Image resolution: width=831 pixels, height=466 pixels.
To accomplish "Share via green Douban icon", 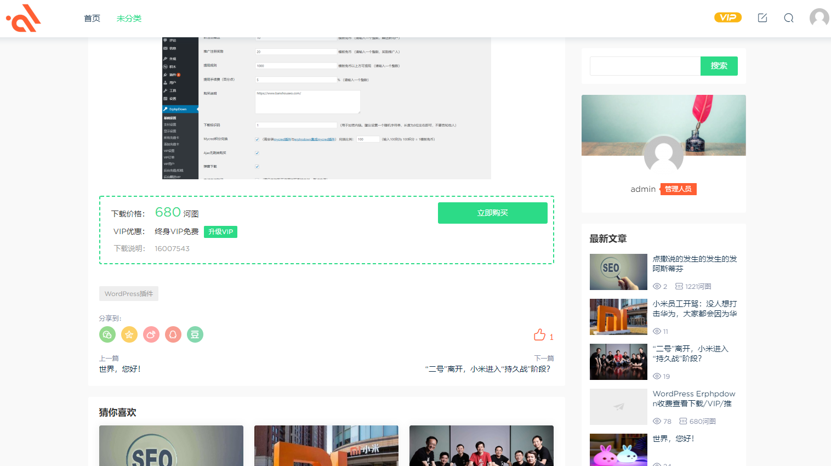I will pos(195,334).
